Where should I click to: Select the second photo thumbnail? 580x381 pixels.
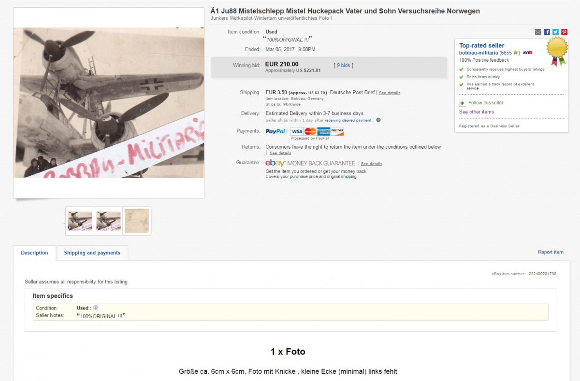coord(108,221)
